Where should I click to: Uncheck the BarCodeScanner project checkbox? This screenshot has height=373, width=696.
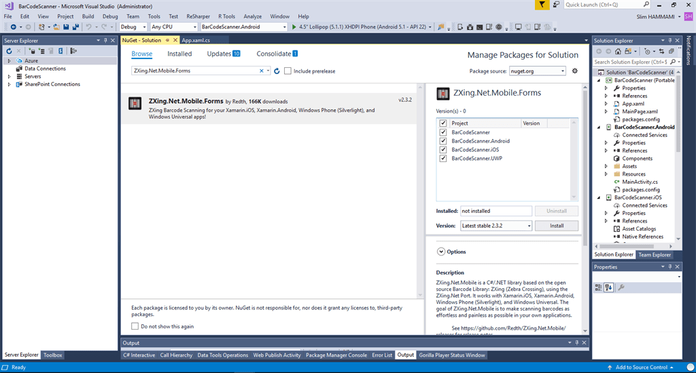[443, 132]
